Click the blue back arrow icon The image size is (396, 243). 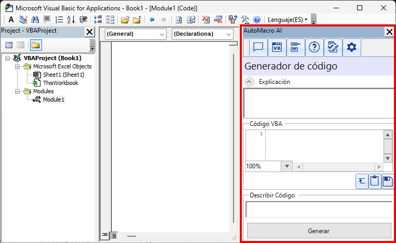[152, 19]
